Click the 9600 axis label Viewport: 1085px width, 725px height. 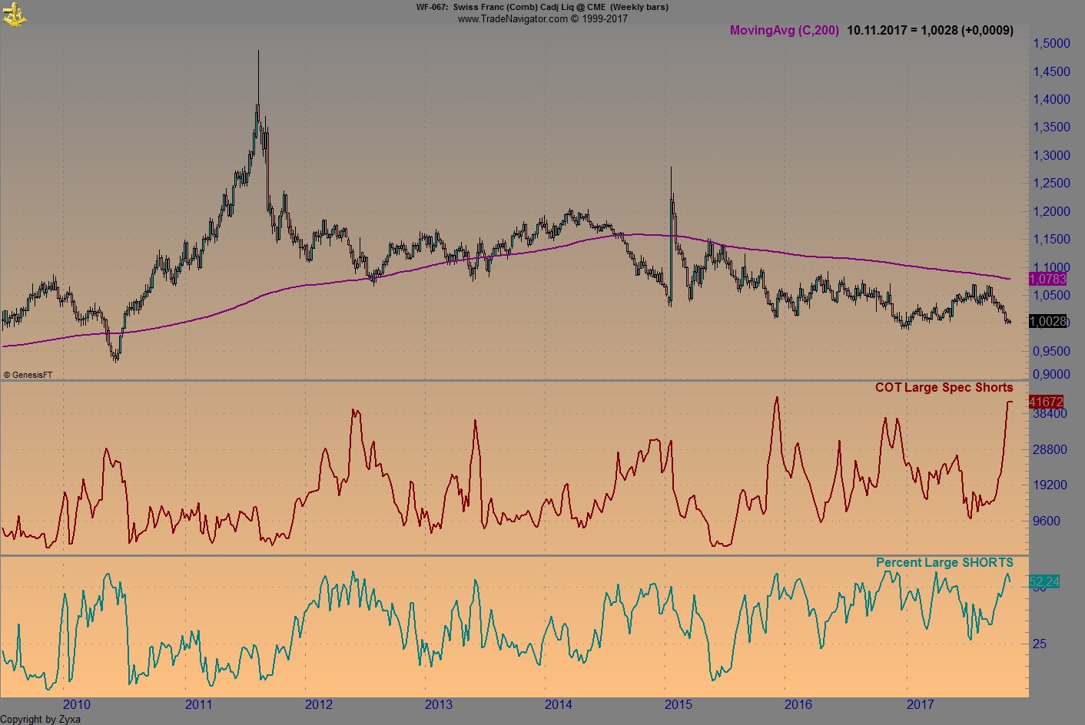[x=1047, y=521]
